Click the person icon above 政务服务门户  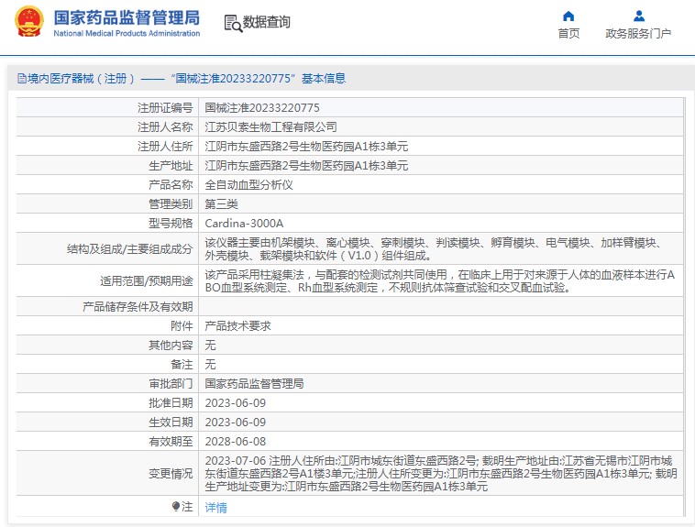click(638, 16)
